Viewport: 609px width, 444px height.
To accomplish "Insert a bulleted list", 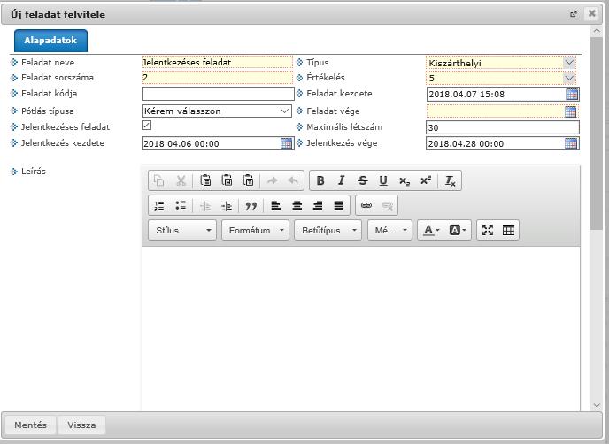I will pyautogui.click(x=181, y=206).
